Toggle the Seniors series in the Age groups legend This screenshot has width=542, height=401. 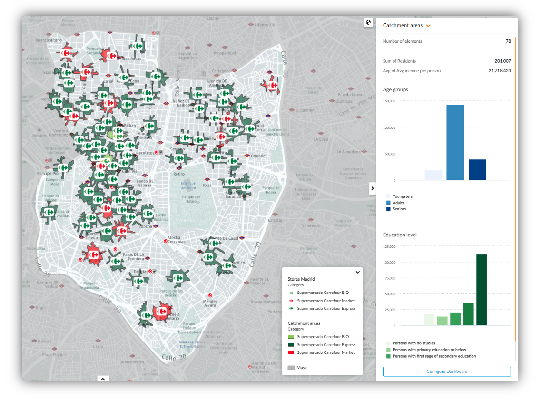[x=396, y=209]
